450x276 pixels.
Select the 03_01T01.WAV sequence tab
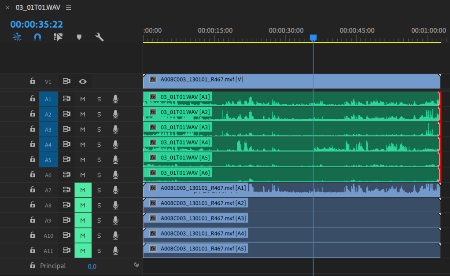pyautogui.click(x=38, y=7)
